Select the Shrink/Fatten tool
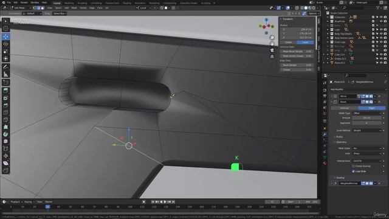 5,156
